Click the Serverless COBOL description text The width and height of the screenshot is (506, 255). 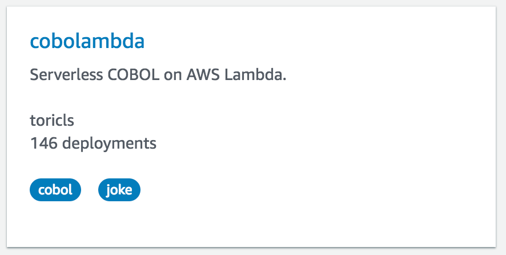(x=158, y=75)
